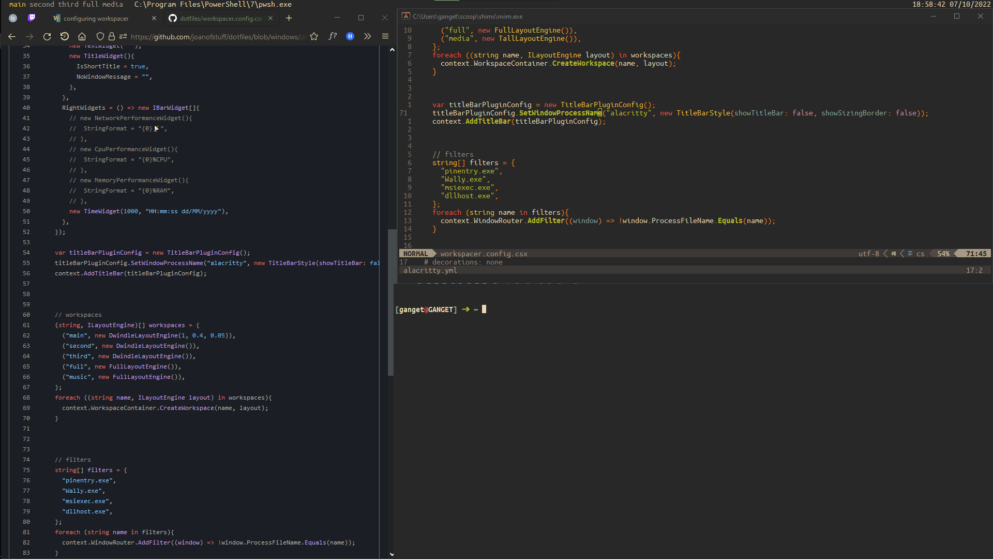Click the f? extension icon in toolbar
The height and width of the screenshot is (559, 993).
coord(333,37)
